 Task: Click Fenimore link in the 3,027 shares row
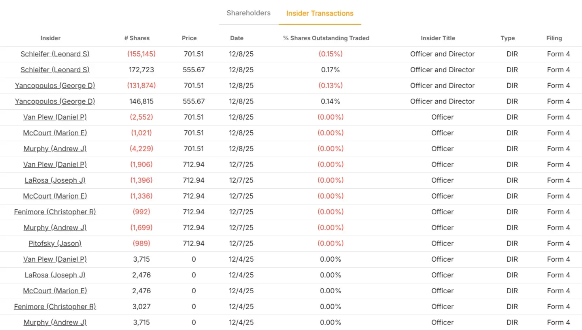point(55,307)
